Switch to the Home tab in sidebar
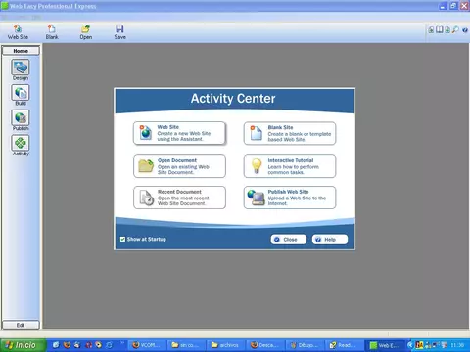Screen dimensions: 470x352 click(x=21, y=51)
